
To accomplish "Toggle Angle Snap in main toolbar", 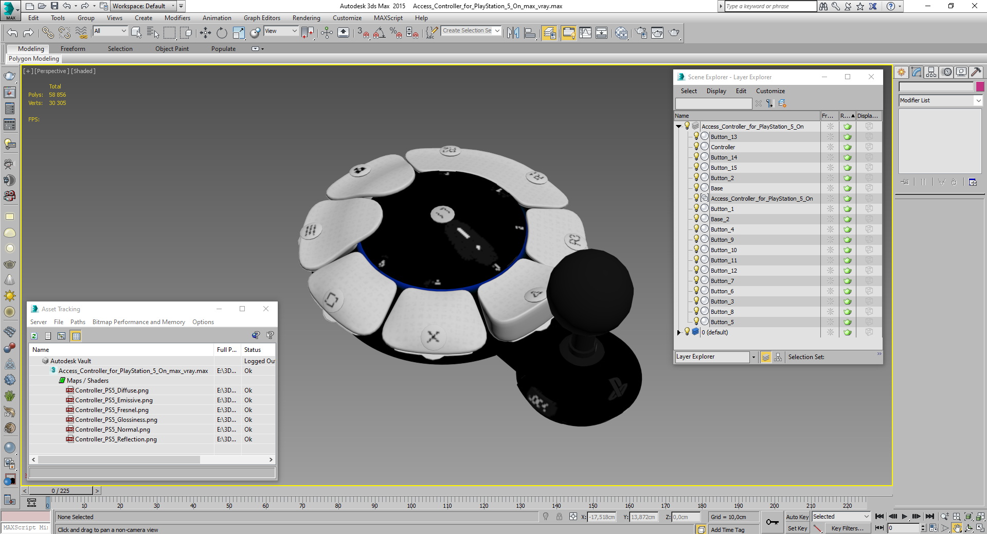I will 379,33.
